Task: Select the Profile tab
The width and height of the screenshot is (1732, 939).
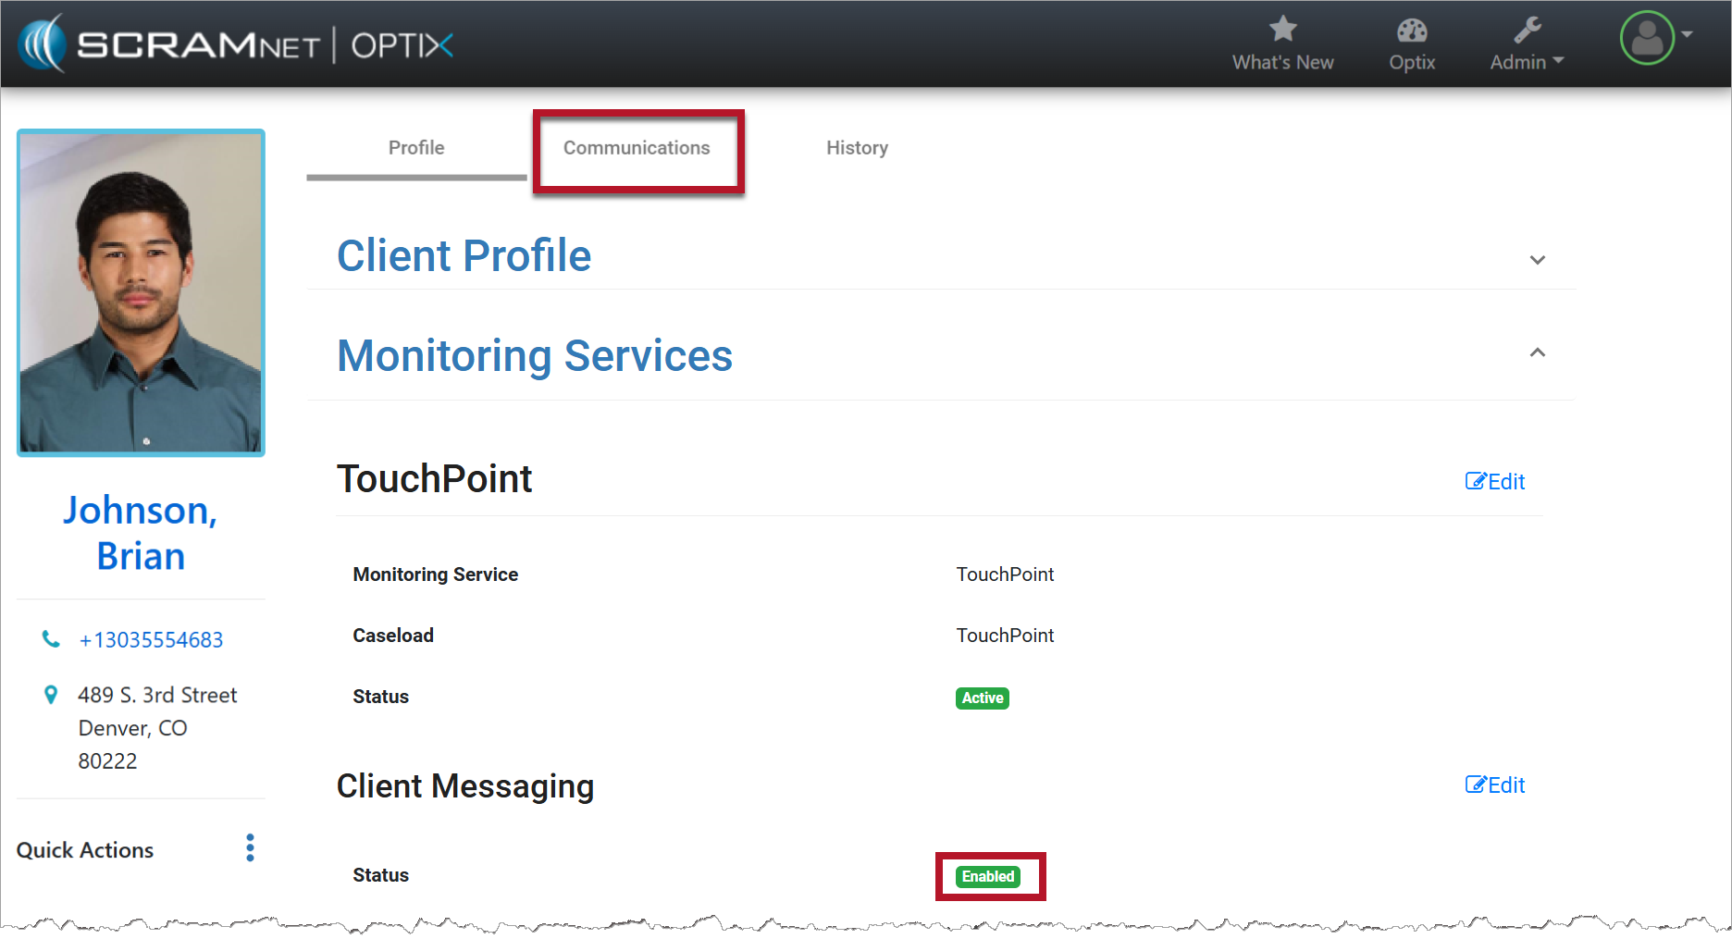Action: (416, 148)
